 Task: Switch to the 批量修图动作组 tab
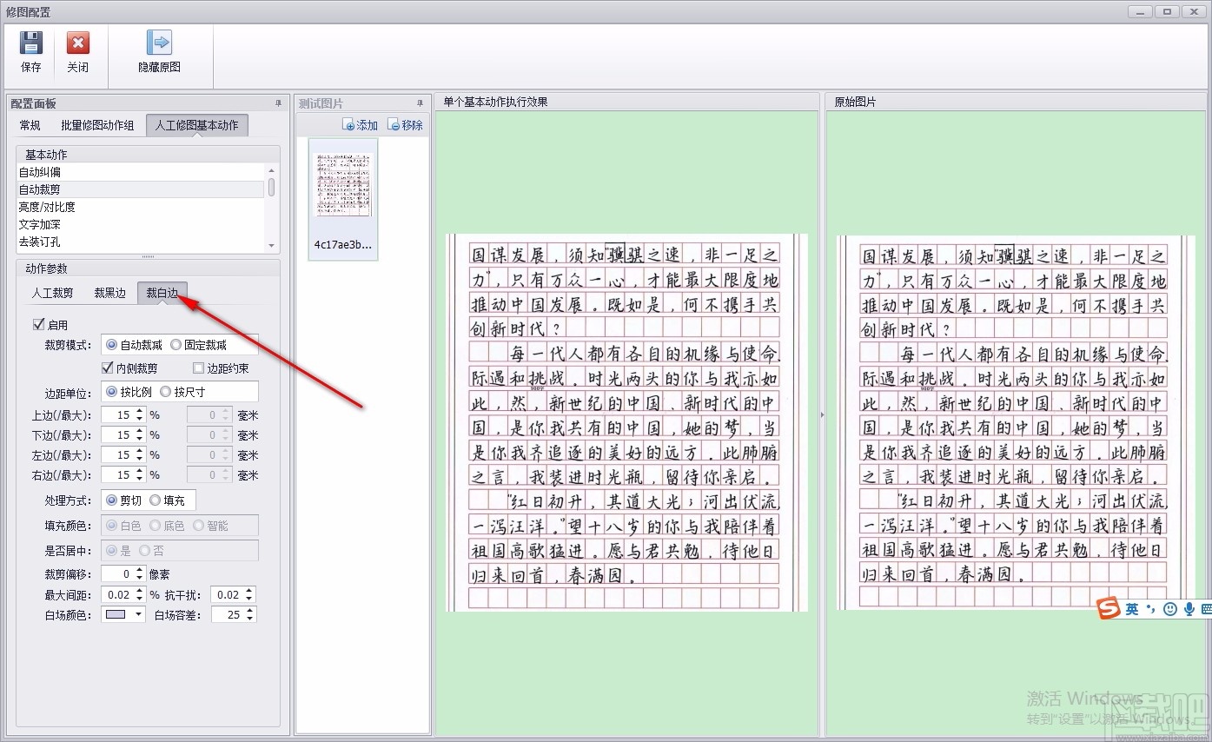[97, 125]
